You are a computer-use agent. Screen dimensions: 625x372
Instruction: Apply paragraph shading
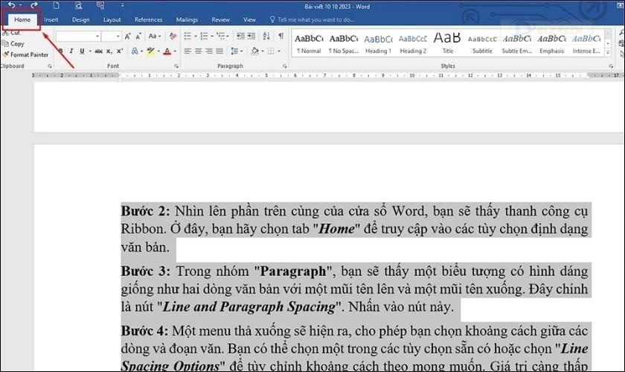(x=254, y=51)
